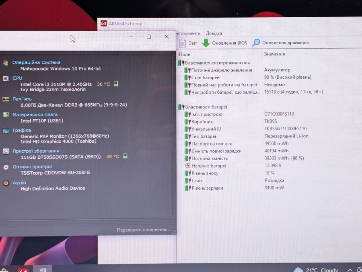Click the motherboard icon beside Материнська плата
The image size is (362, 272).
(6, 115)
